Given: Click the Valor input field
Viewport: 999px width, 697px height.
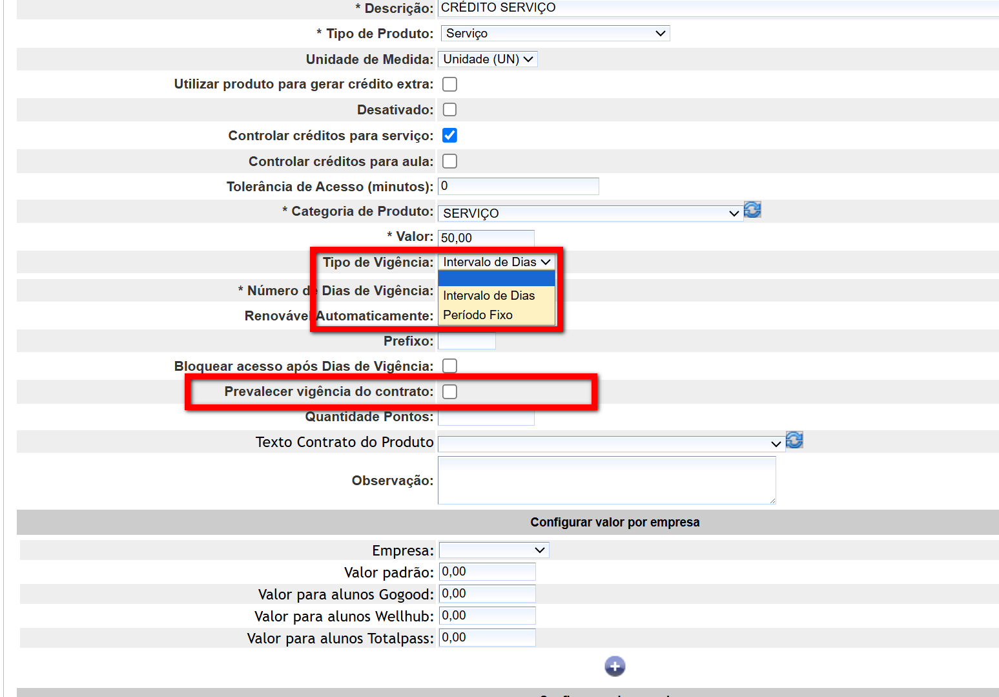Looking at the screenshot, I should pyautogui.click(x=486, y=238).
